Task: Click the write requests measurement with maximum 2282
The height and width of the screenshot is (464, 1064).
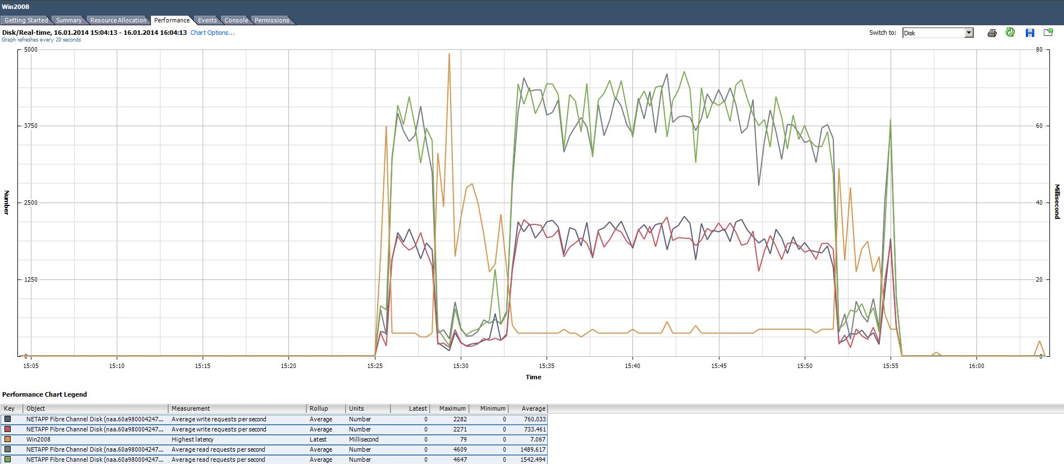Action: click(x=219, y=419)
